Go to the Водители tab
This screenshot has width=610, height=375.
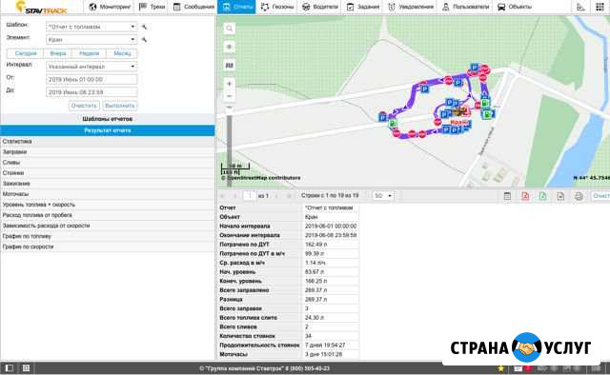point(320,7)
